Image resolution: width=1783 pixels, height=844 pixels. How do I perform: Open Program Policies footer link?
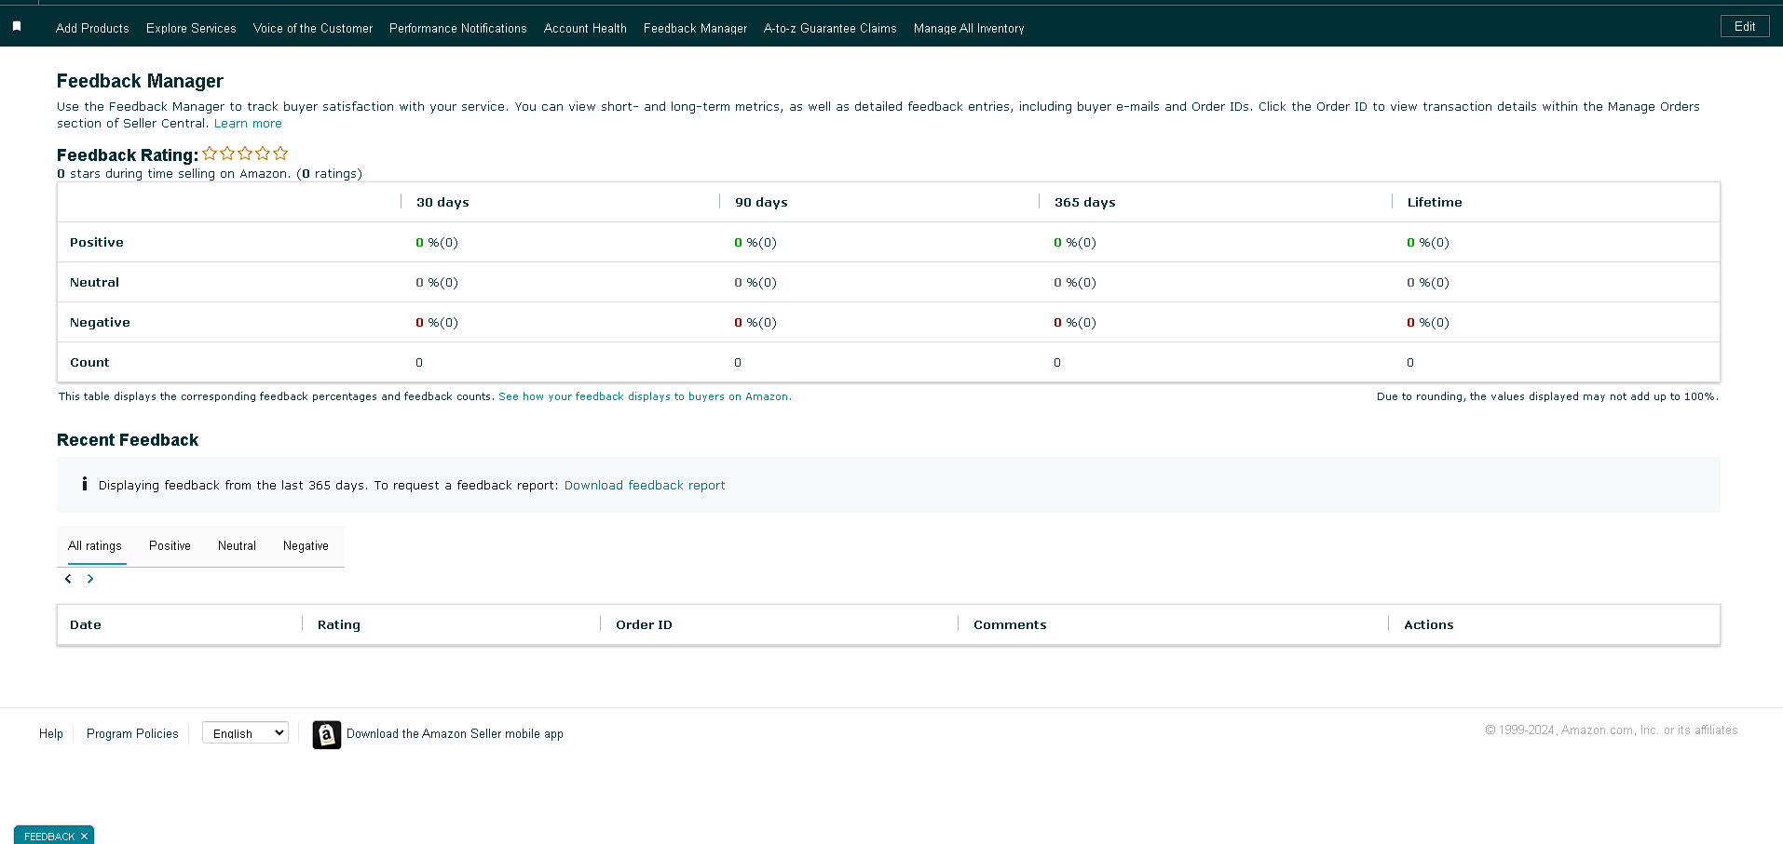tap(132, 733)
